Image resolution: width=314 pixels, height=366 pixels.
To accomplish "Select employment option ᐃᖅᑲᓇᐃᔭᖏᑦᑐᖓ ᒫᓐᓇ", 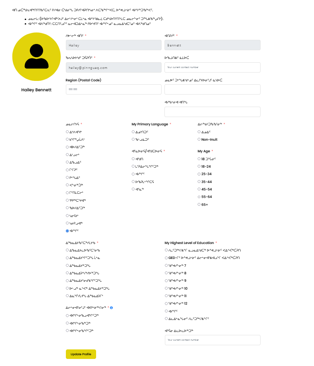I will [x=68, y=258].
